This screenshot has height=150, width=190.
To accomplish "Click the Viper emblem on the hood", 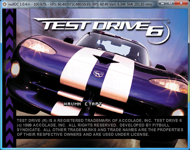I will 98,74.
